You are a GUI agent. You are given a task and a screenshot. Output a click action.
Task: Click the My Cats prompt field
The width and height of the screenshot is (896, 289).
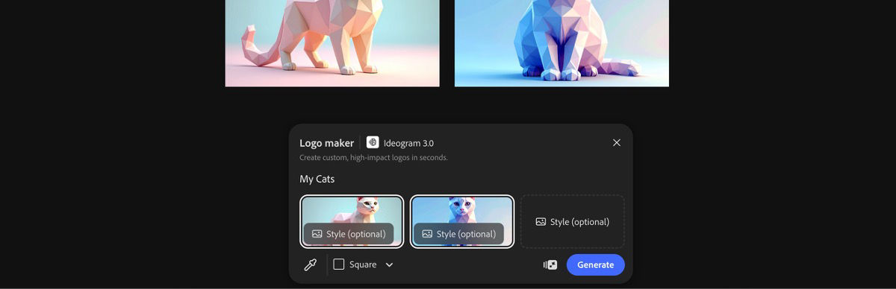tap(460, 179)
